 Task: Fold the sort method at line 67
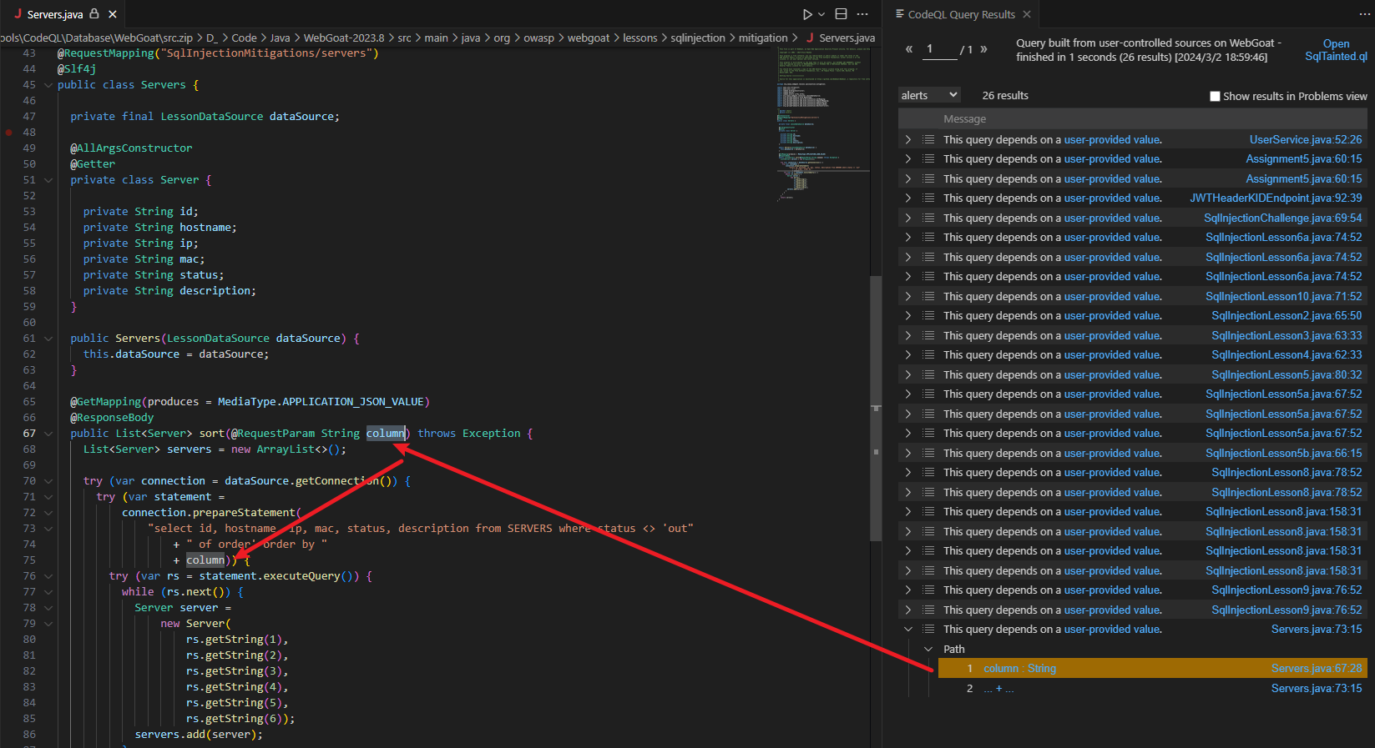(48, 434)
